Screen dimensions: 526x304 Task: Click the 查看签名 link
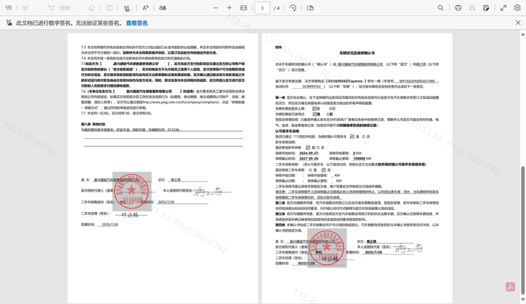[136, 23]
